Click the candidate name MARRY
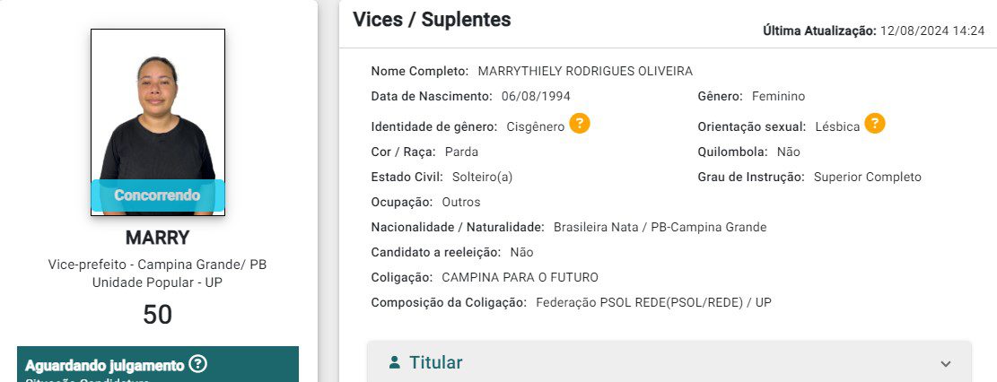Viewport: 997px width, 382px height. tap(157, 239)
